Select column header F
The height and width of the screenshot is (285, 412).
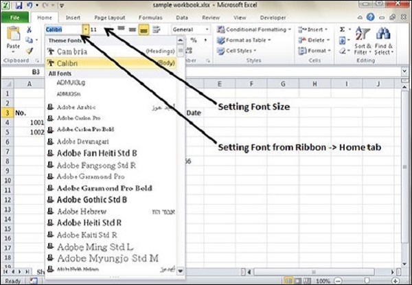251,84
